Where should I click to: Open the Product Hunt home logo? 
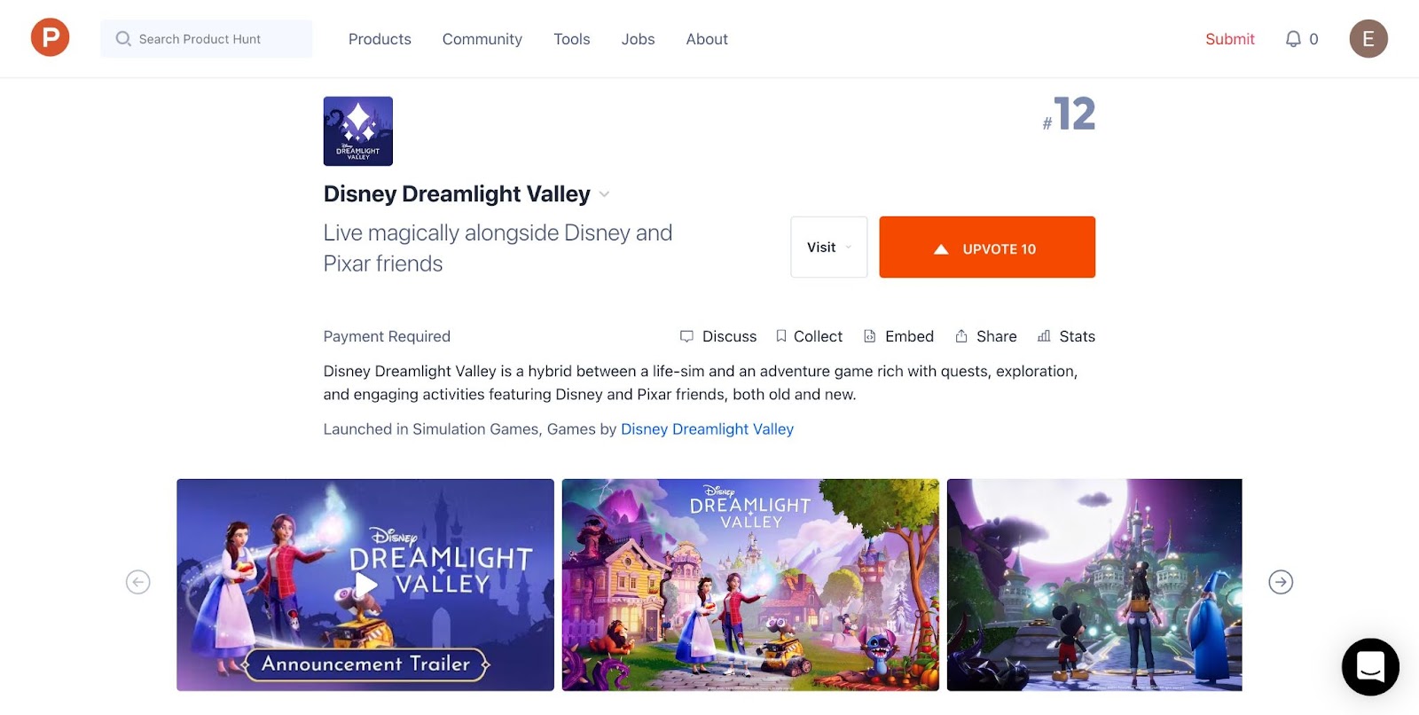click(50, 38)
